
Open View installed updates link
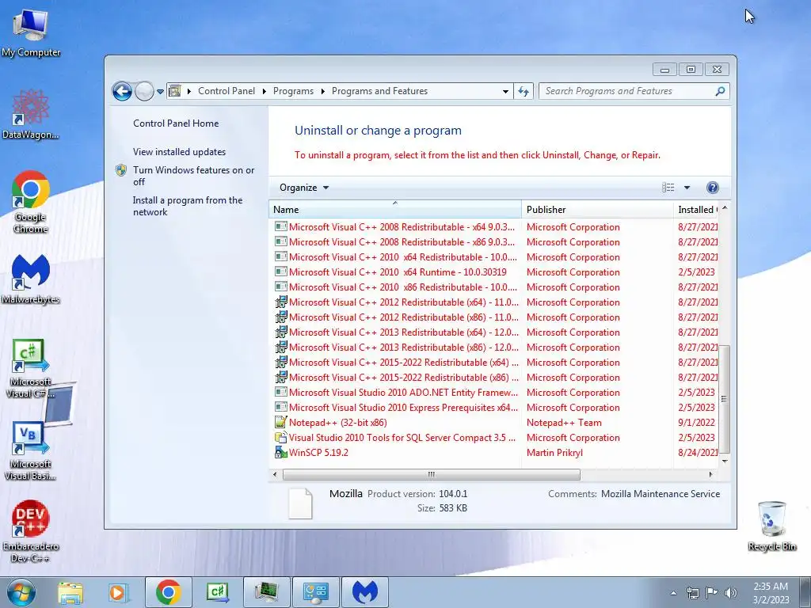[179, 151]
